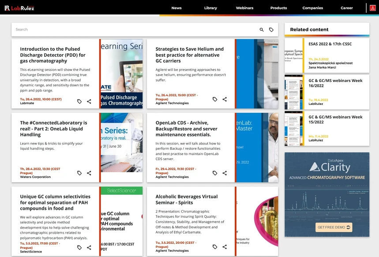
Task: Click the Related content heading
Action: point(309,30)
